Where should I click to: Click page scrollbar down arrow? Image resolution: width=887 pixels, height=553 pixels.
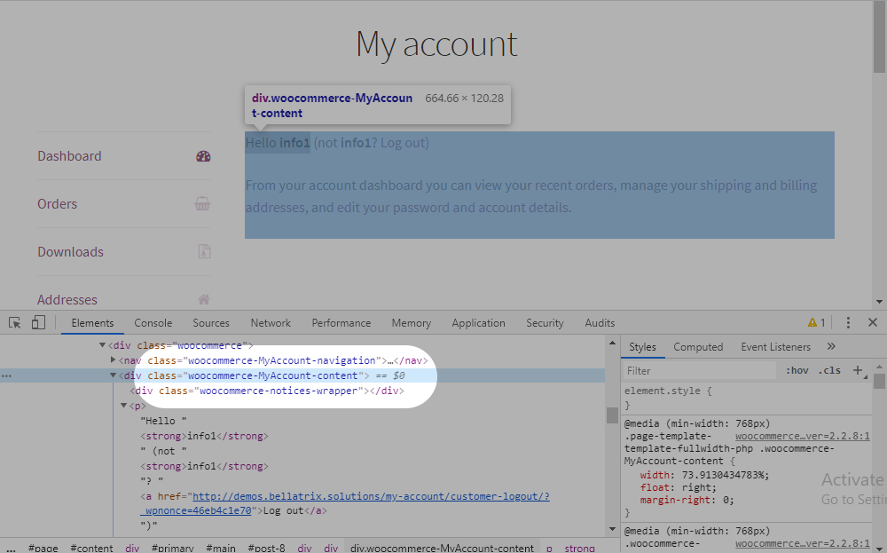click(878, 302)
